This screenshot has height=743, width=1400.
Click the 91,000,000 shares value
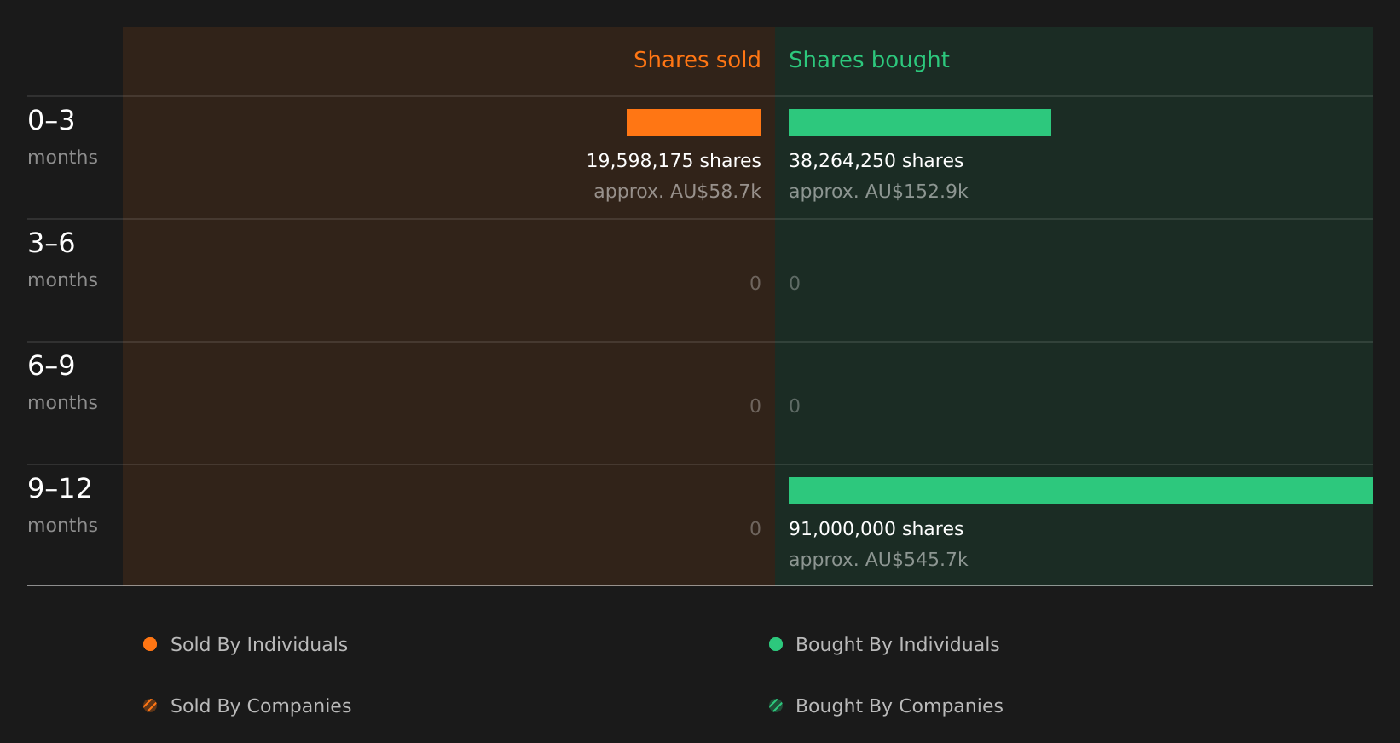(876, 529)
